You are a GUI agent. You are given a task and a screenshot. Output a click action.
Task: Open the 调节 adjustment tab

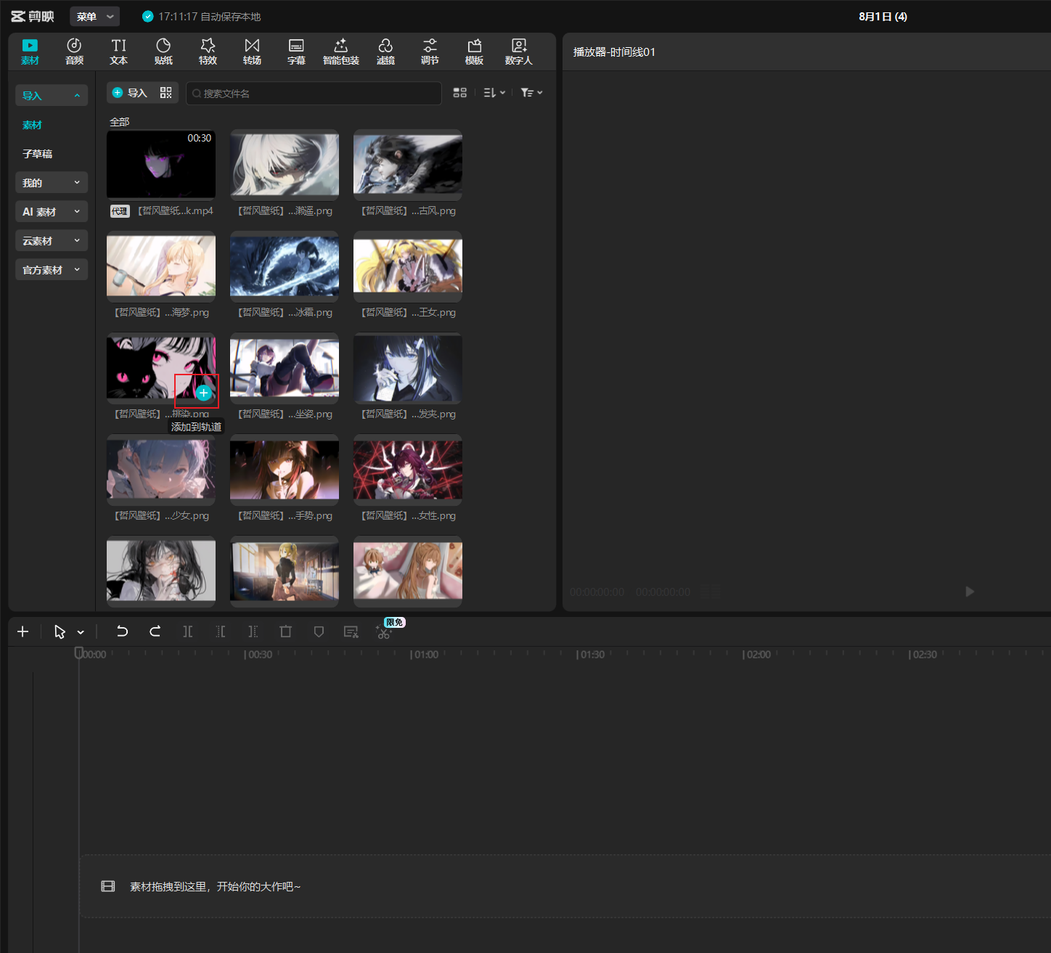(430, 52)
